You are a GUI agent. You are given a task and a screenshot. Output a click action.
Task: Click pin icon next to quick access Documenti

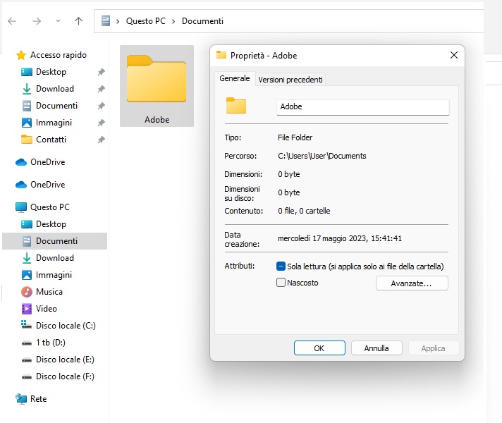click(x=101, y=106)
